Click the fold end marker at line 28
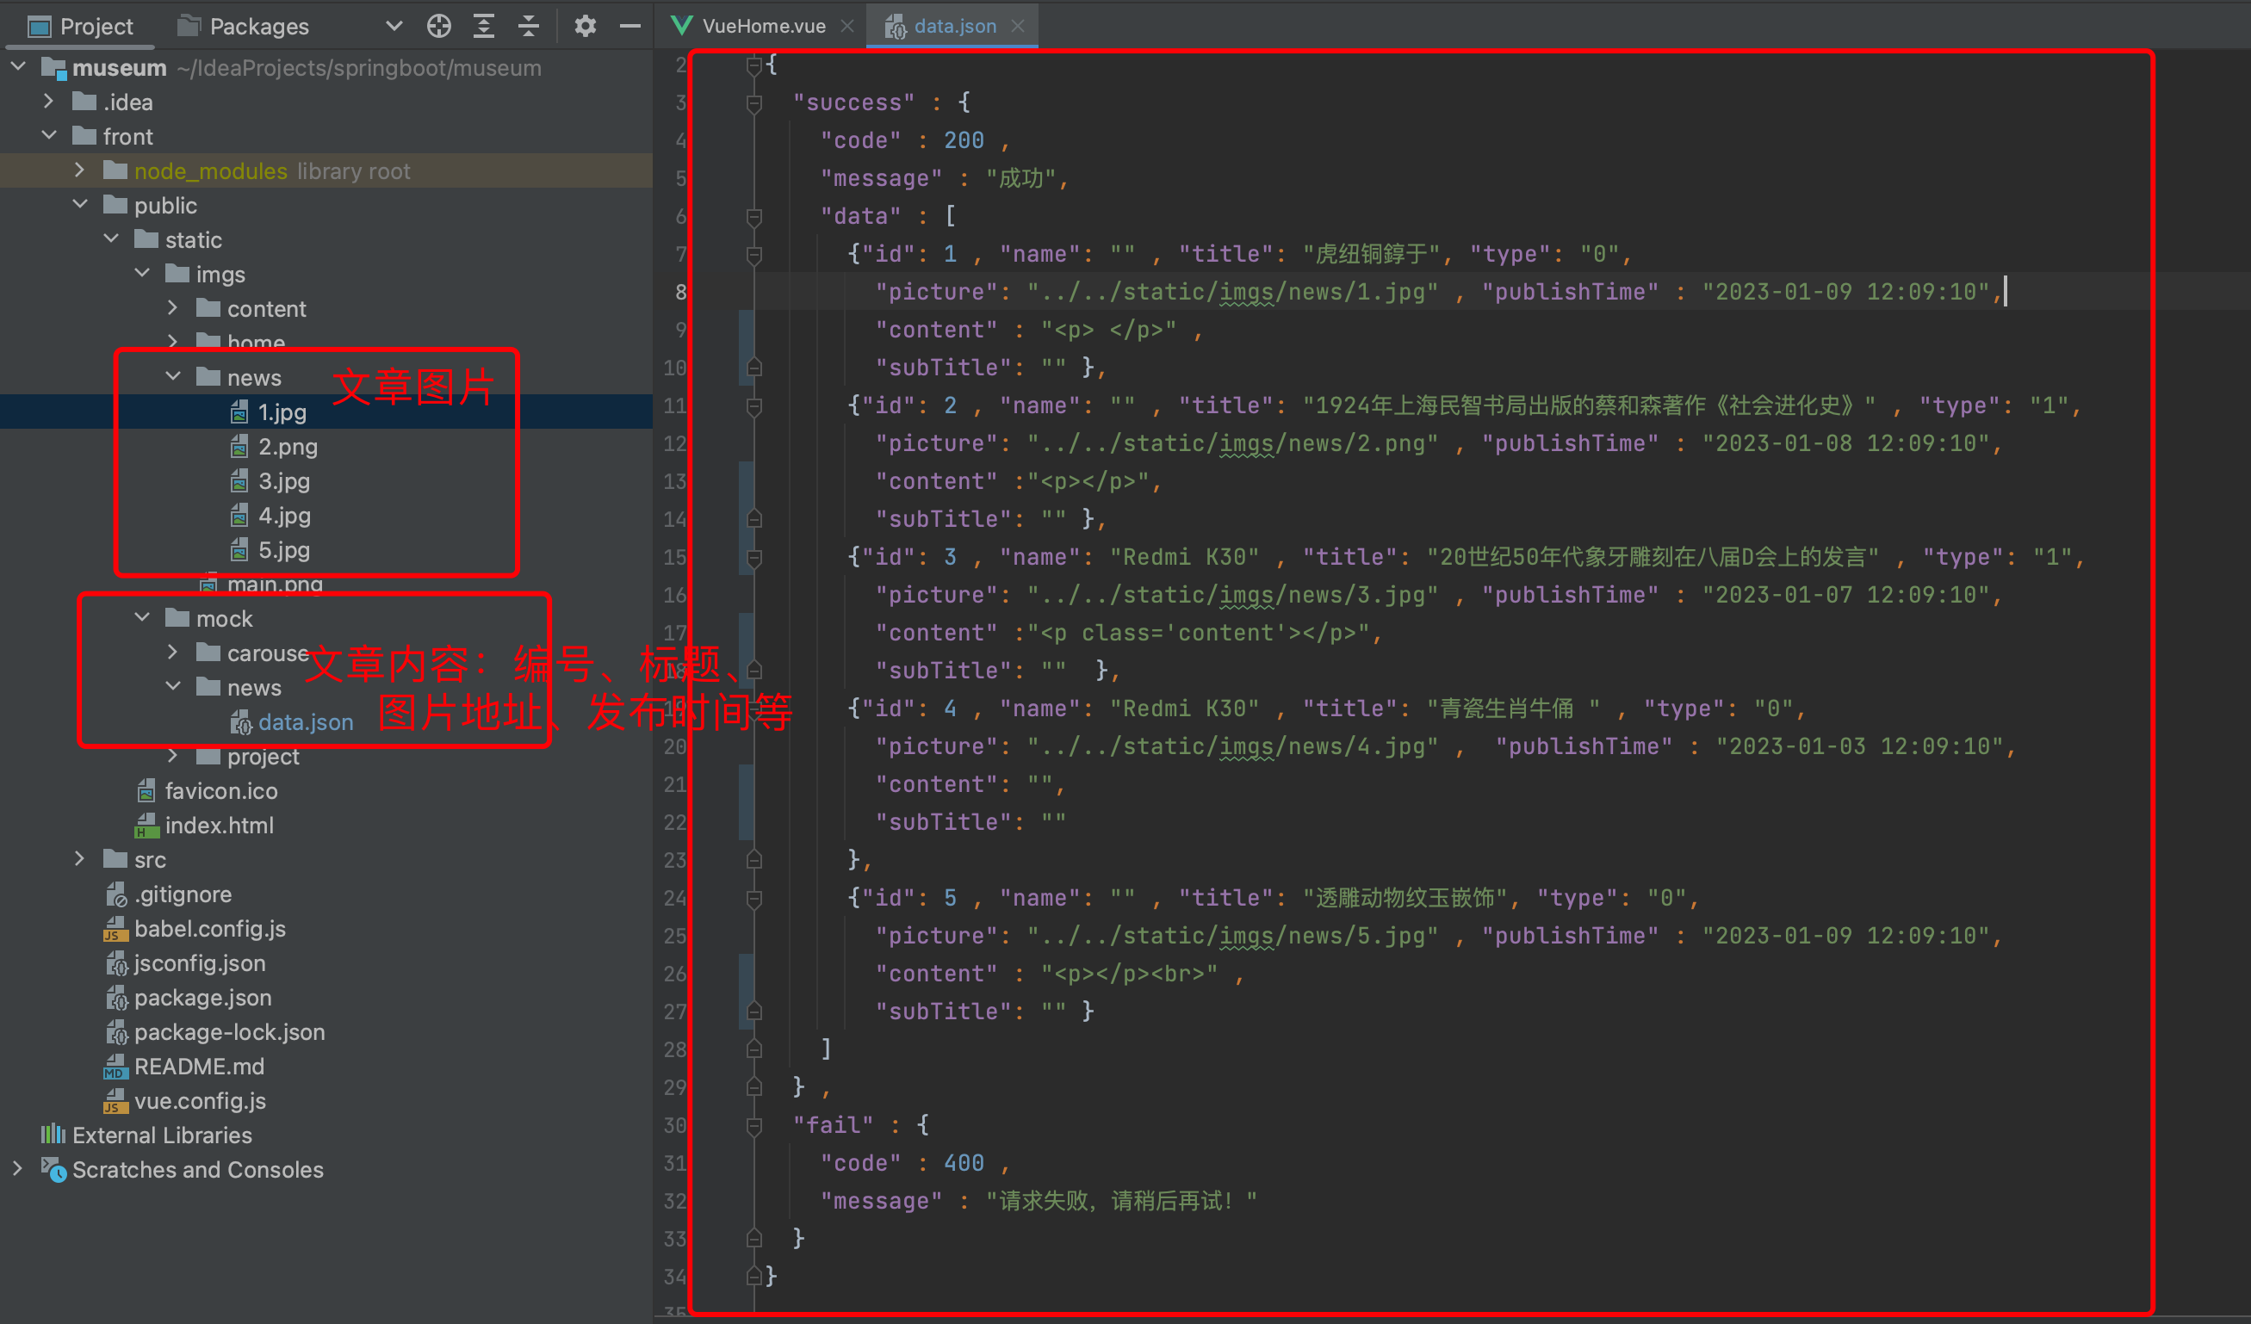 753,1049
